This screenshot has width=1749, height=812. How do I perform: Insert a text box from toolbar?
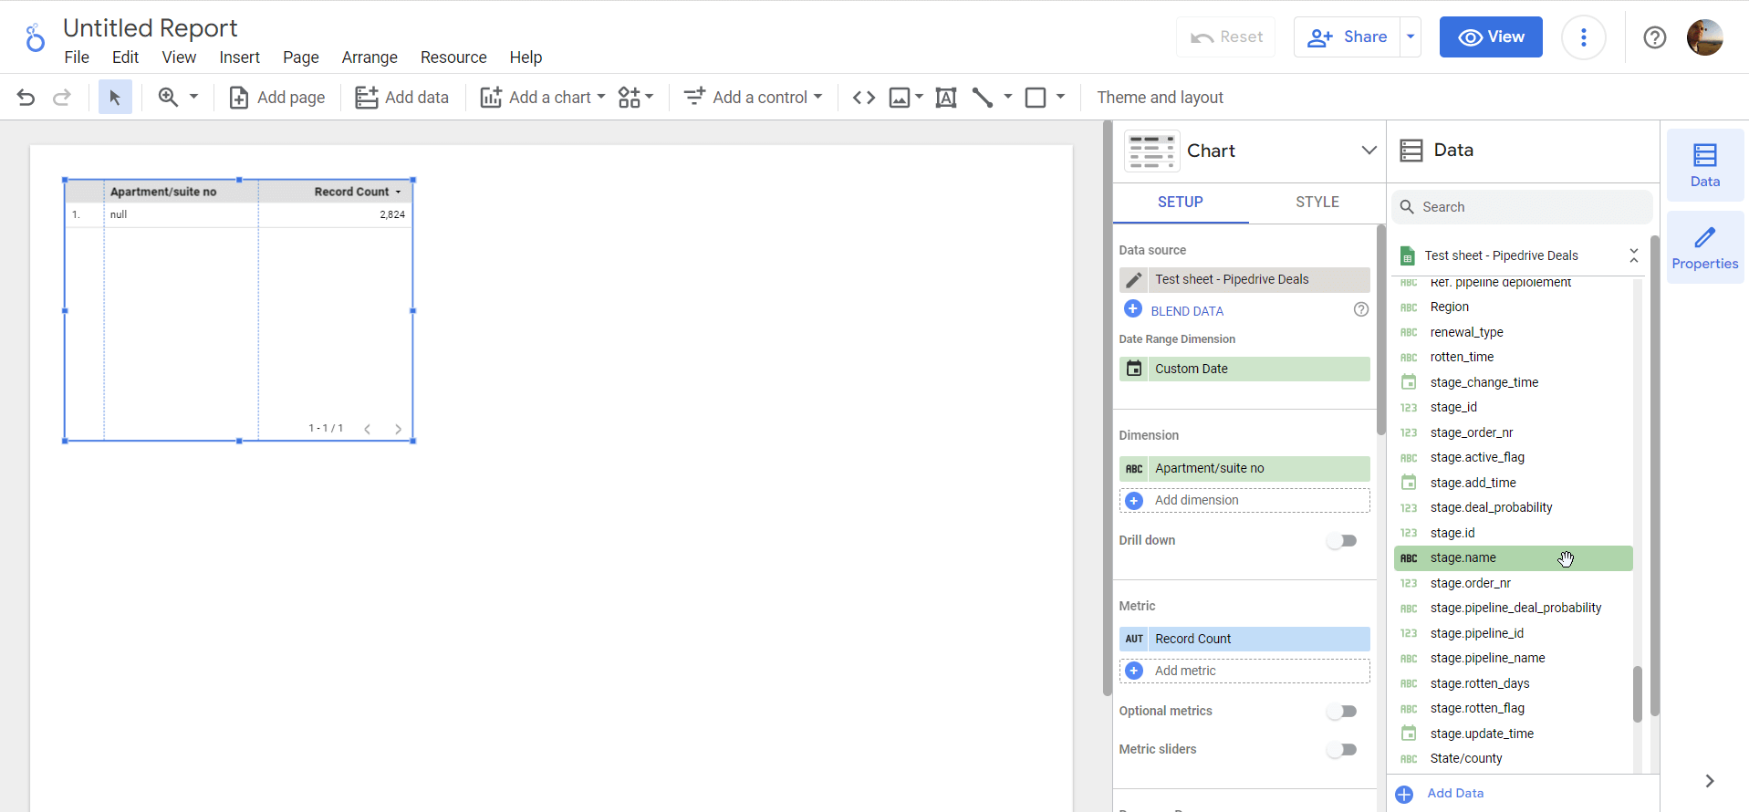[946, 98]
